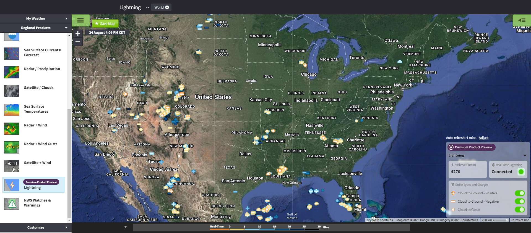This screenshot has width=531, height=233.
Task: Click the 25 minute mark on the timeline
Action: pyautogui.click(x=304, y=227)
